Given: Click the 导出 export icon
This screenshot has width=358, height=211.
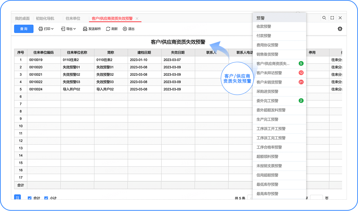Looking at the screenshot, I should tap(63, 29).
